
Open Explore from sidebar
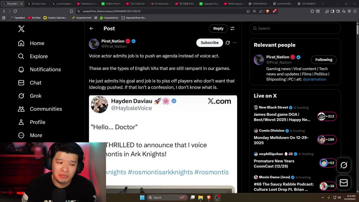click(x=33, y=56)
